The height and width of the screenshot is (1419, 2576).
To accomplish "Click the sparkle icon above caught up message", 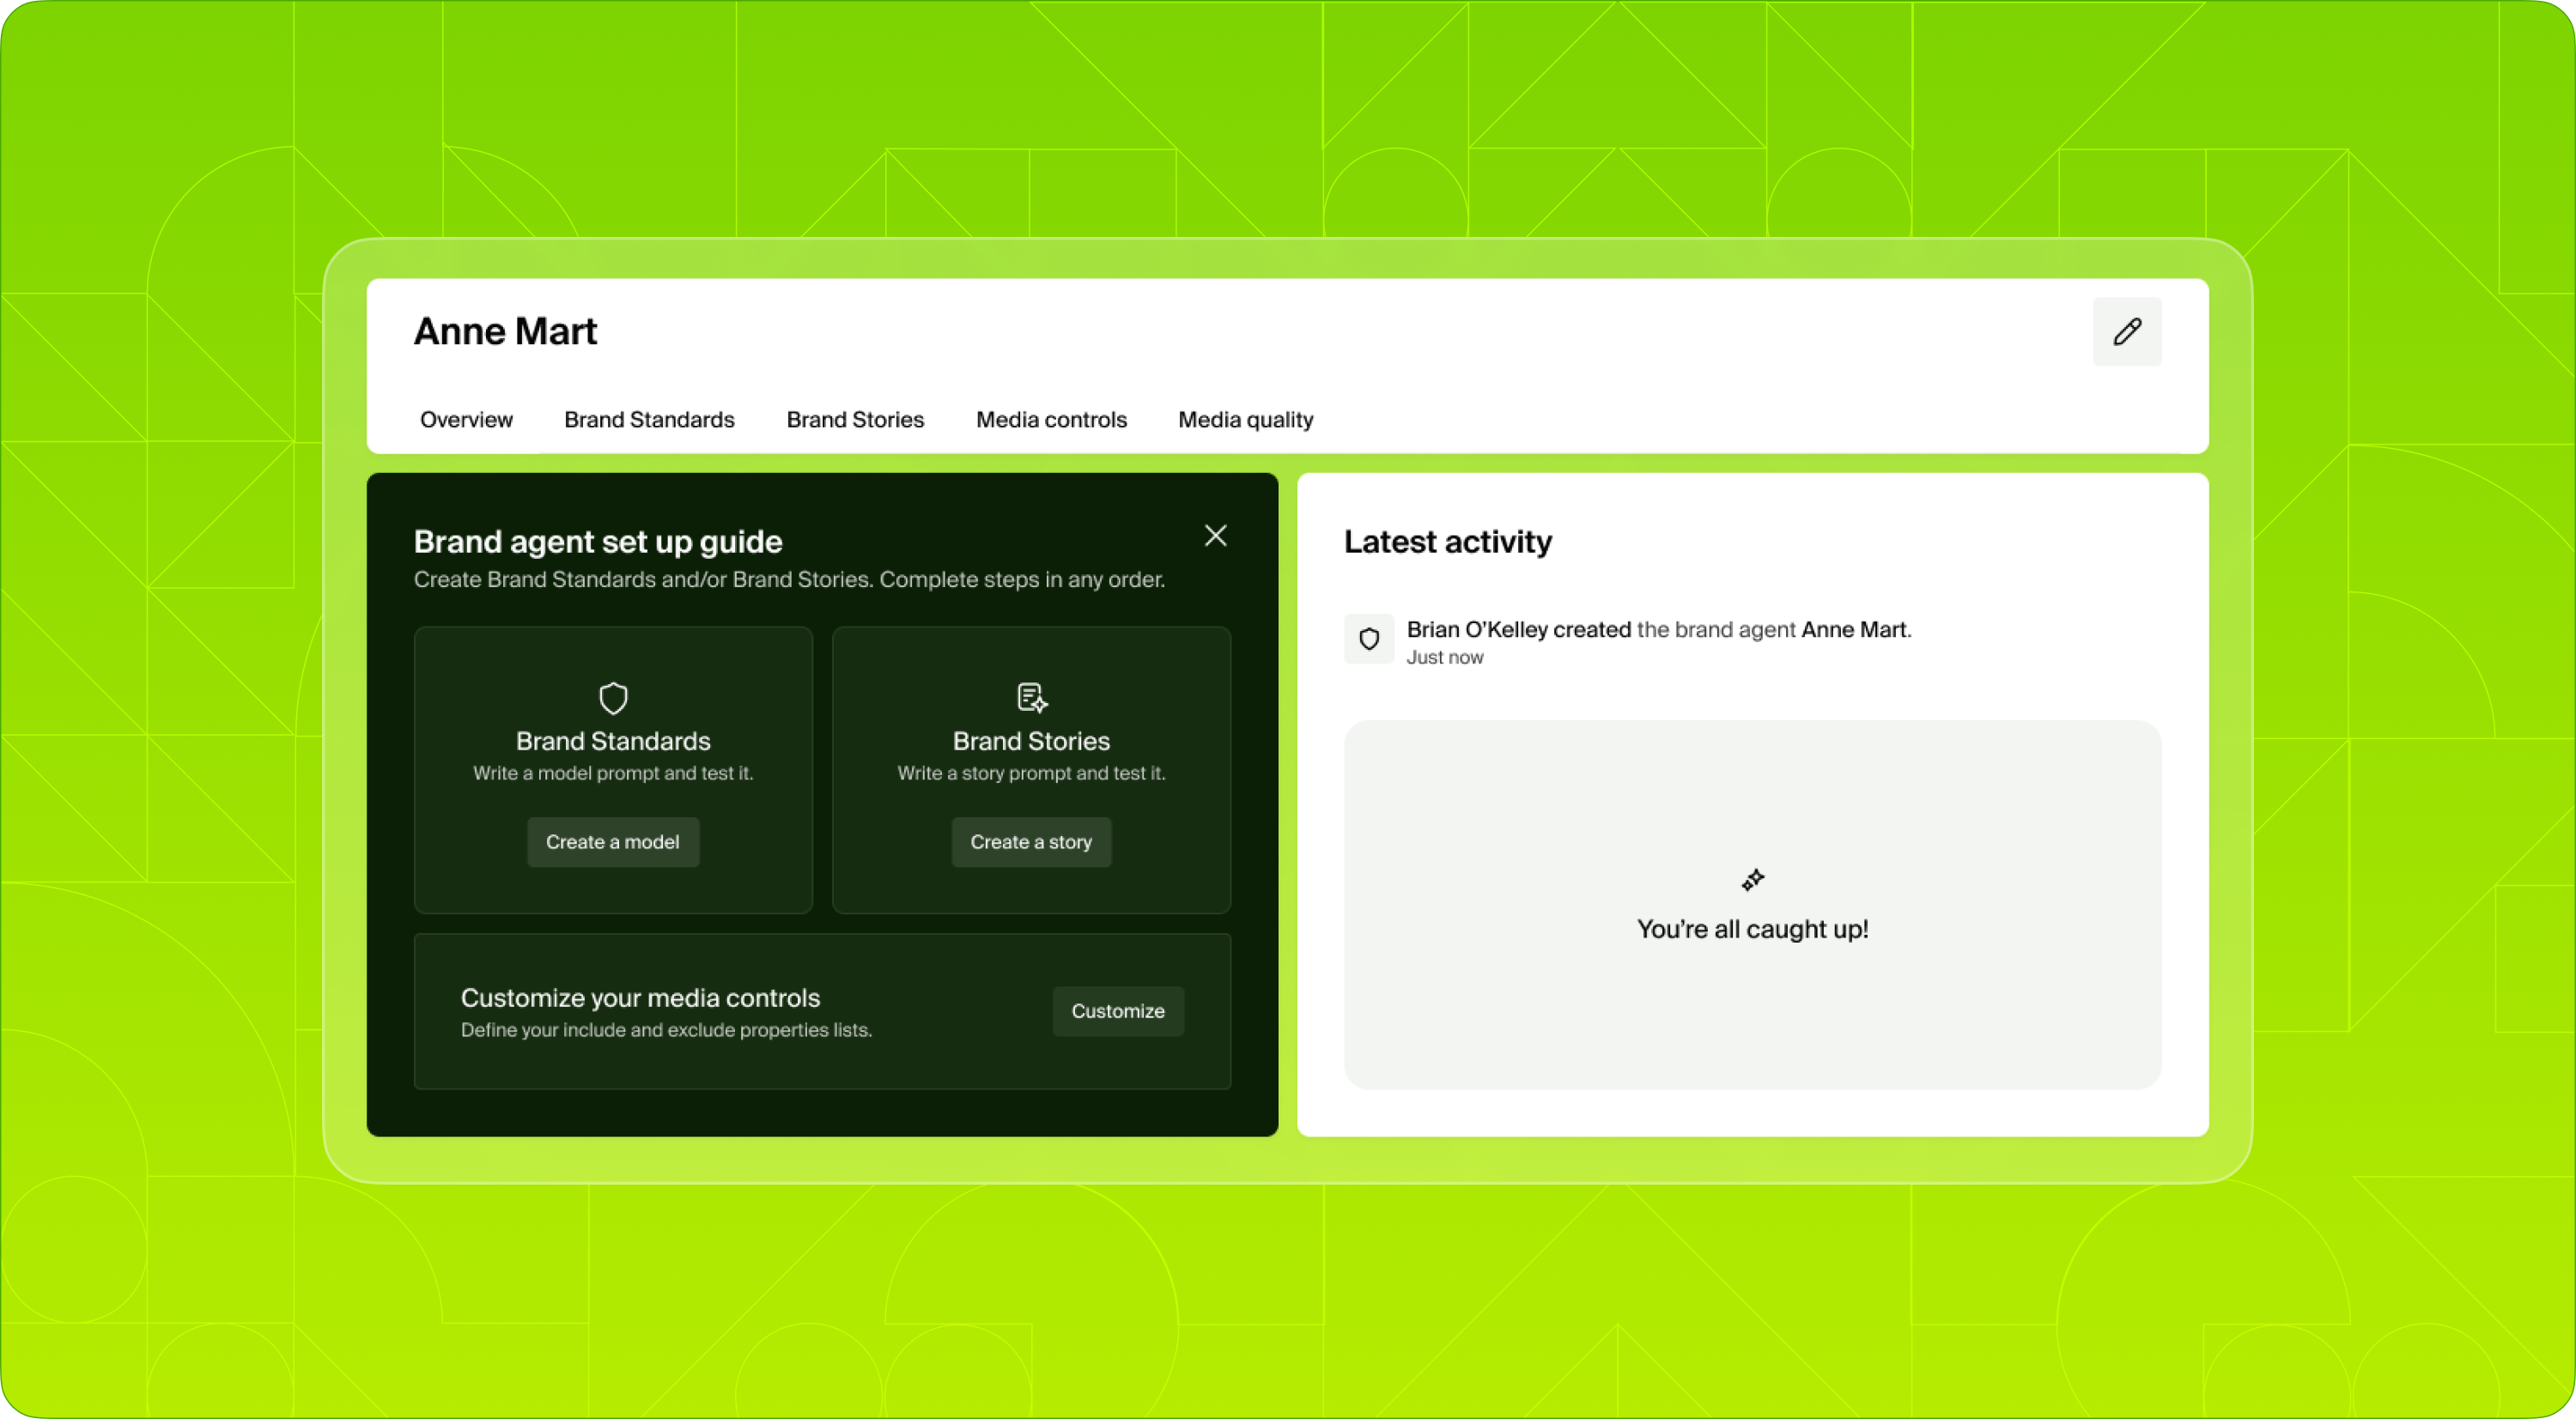I will tap(1752, 880).
